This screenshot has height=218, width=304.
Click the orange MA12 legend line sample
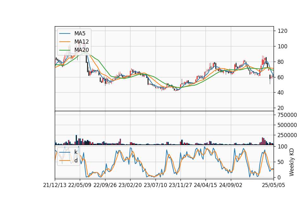(x=65, y=42)
